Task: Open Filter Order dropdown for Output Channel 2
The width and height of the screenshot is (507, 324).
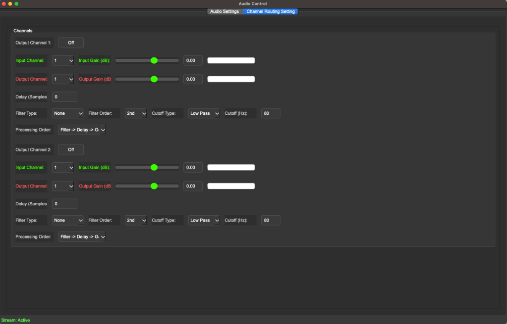Action: tap(136, 220)
